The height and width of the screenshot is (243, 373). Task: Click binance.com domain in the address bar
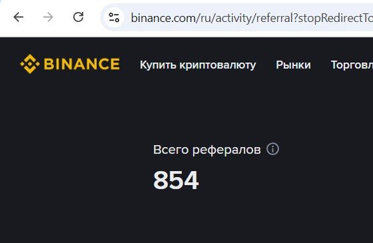[x=163, y=18]
